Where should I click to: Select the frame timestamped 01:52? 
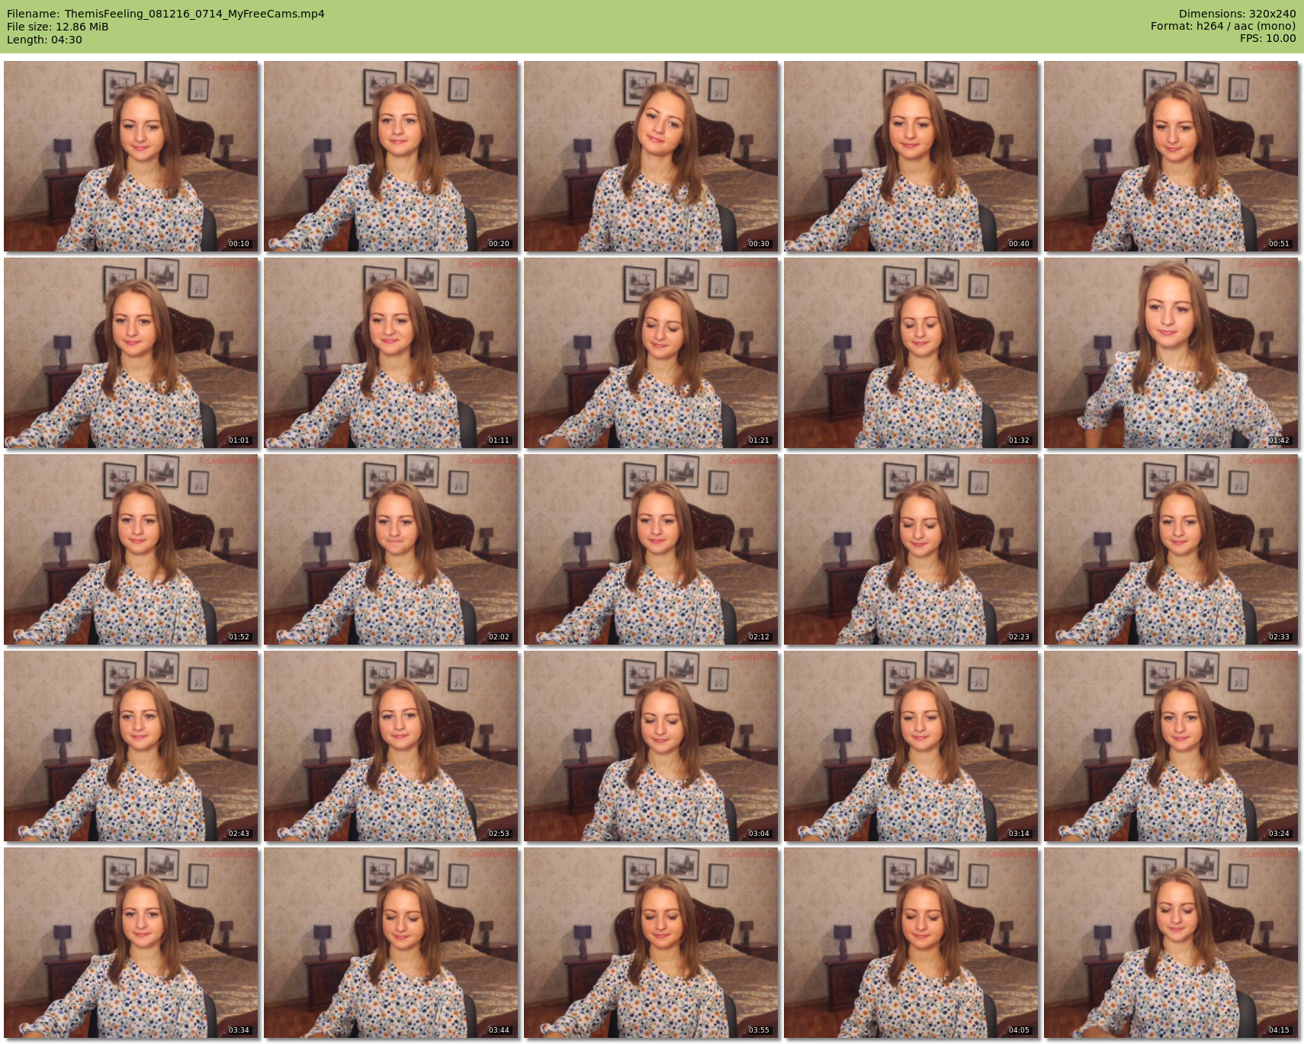pos(130,549)
